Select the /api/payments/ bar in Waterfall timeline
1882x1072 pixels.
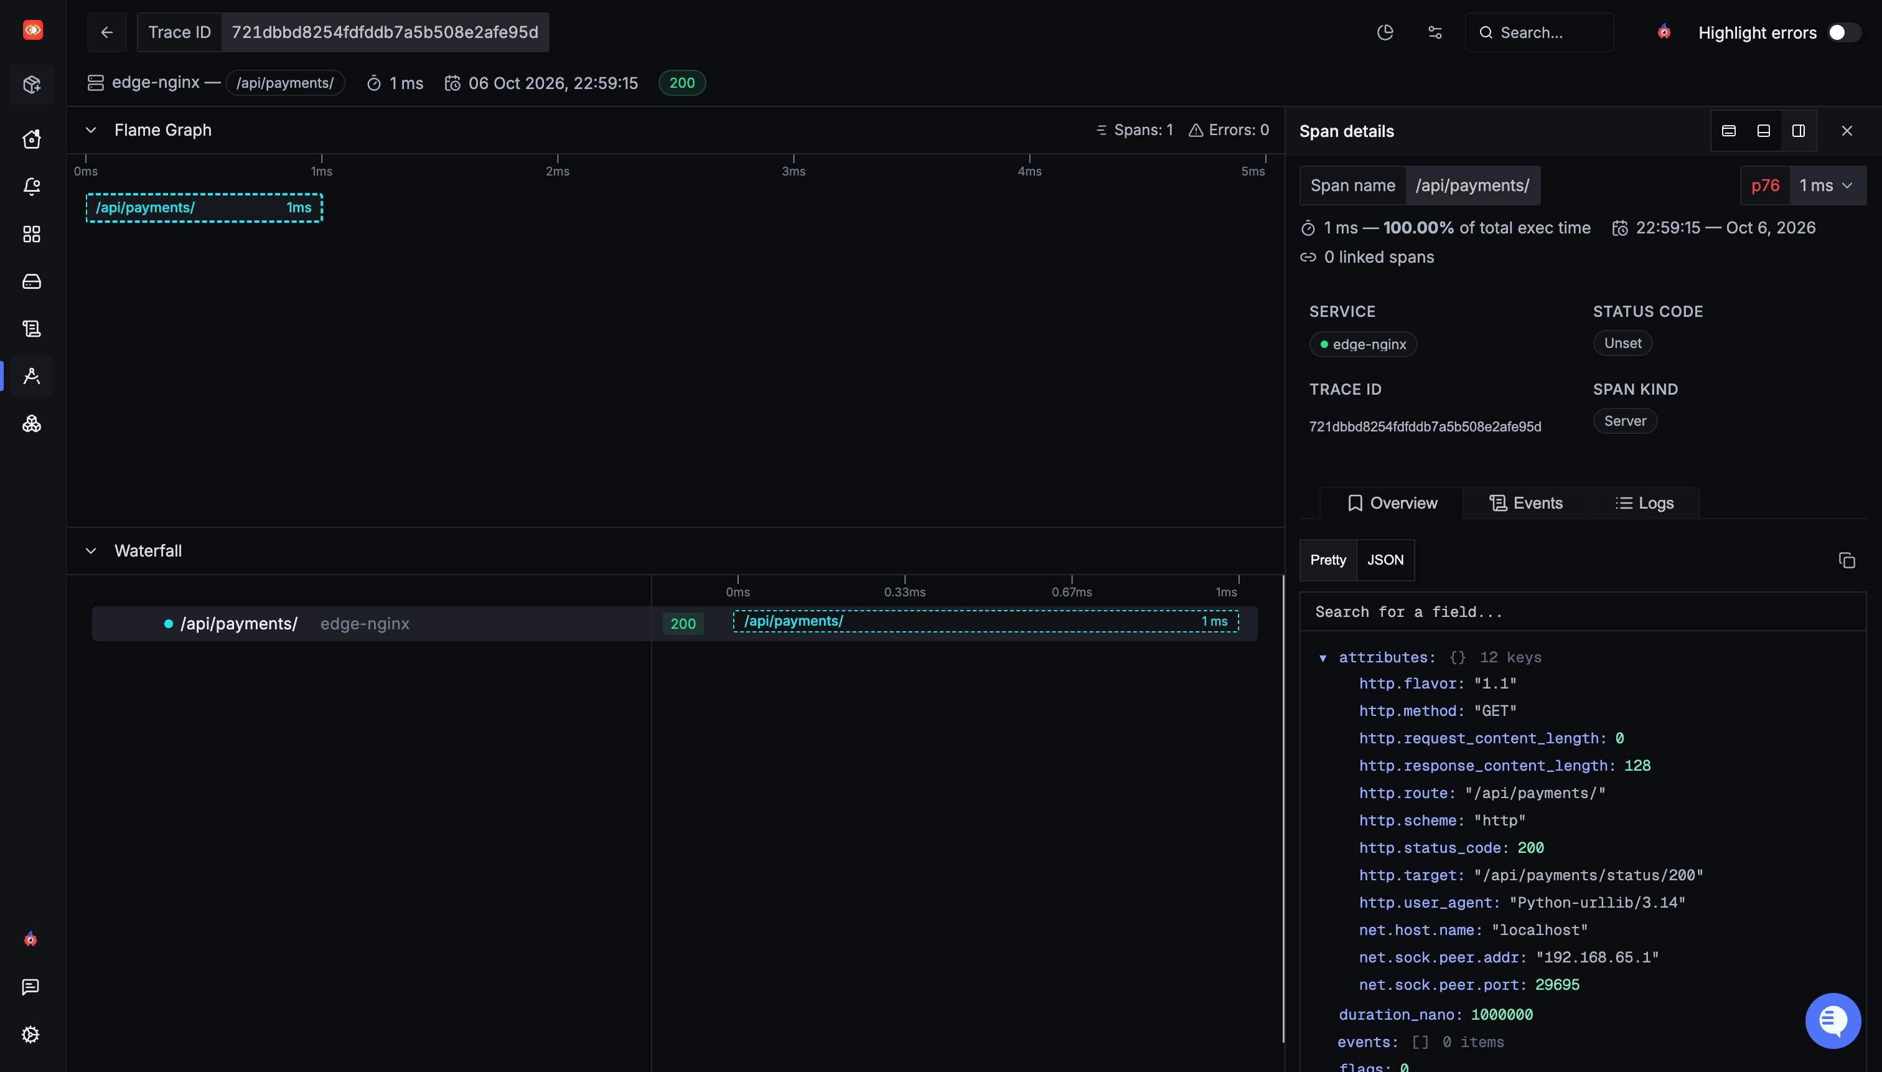coord(986,621)
